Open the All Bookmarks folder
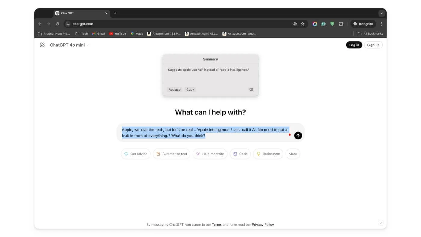Image resolution: width=421 pixels, height=237 pixels. tap(370, 34)
